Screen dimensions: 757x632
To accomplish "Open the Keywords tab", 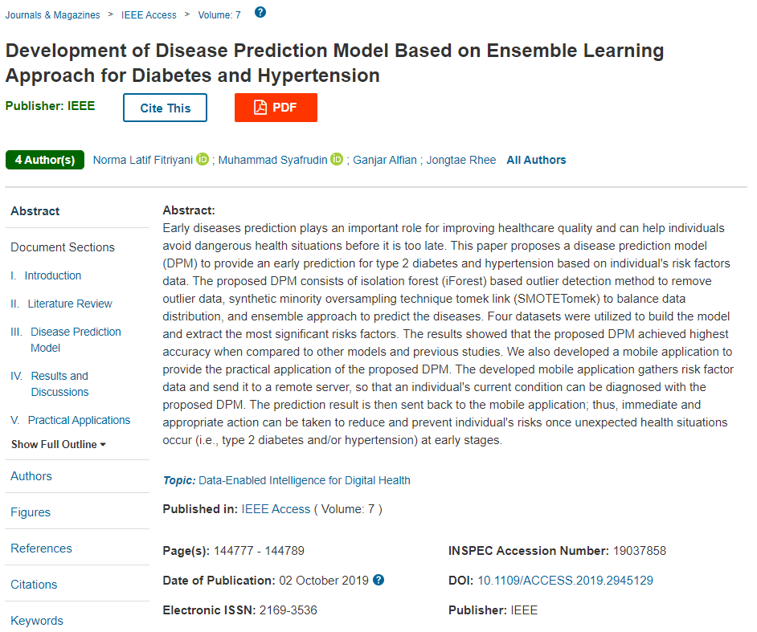I will (x=37, y=621).
